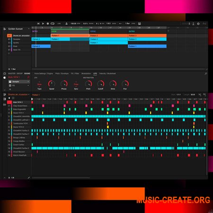Open the Pitch / Envelope page

pyautogui.click(x=62, y=73)
